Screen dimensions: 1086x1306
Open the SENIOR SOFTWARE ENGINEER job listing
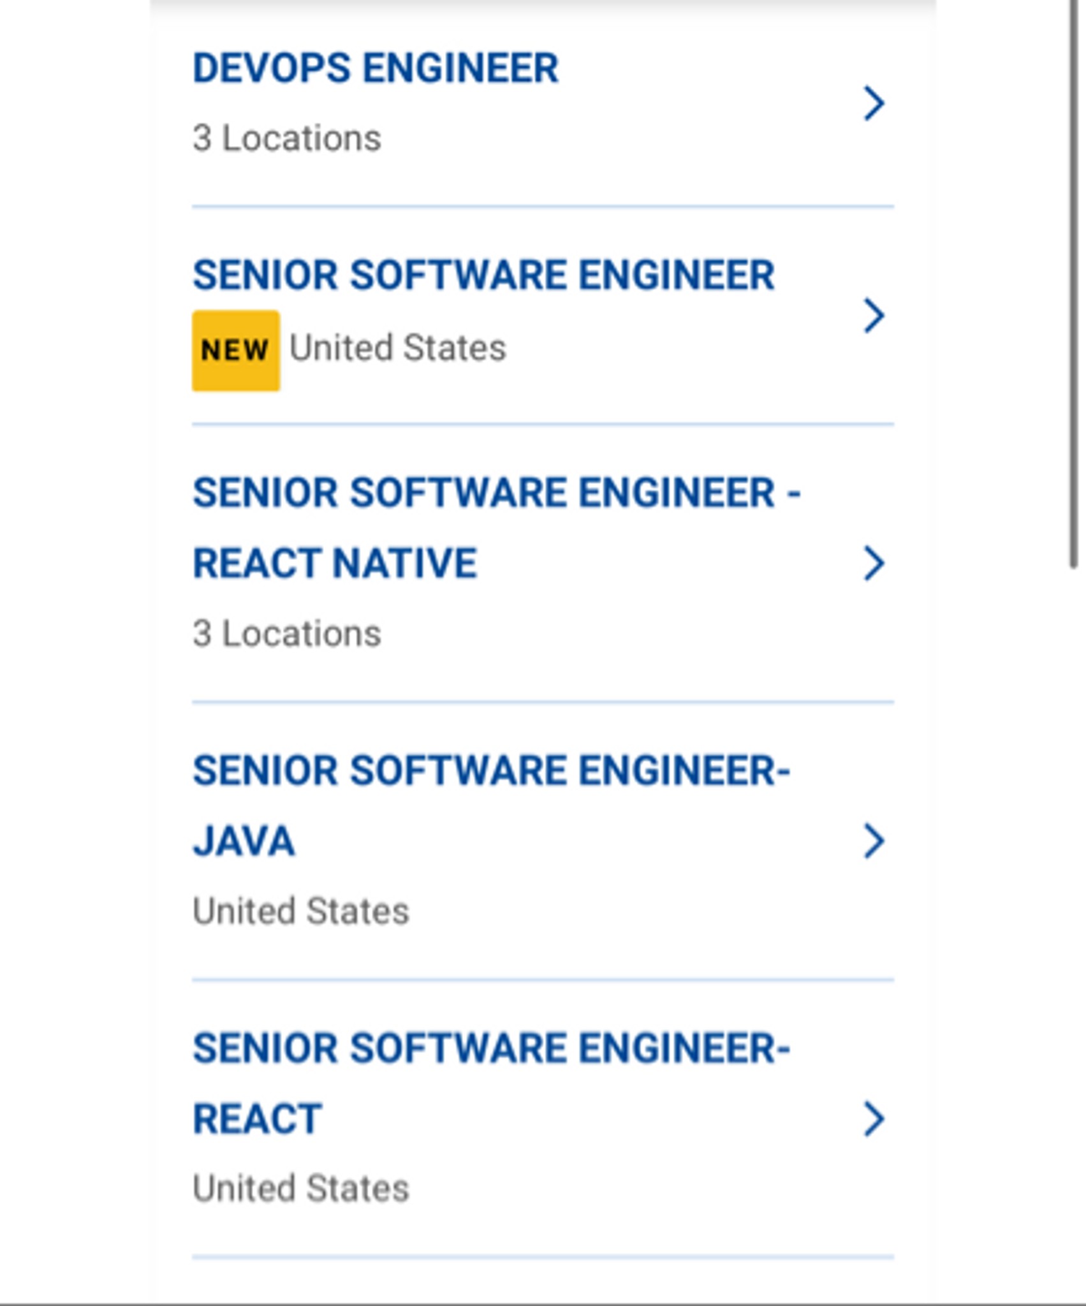[483, 274]
